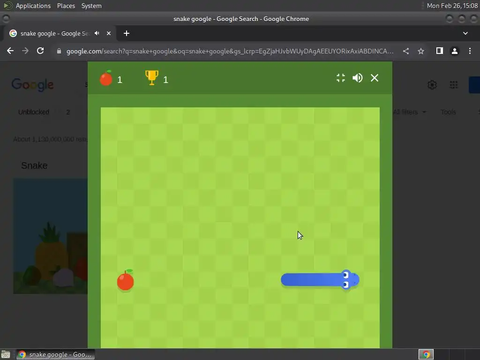Screen dimensions: 480x360
Task: Open the System menu
Action: pos(91,6)
